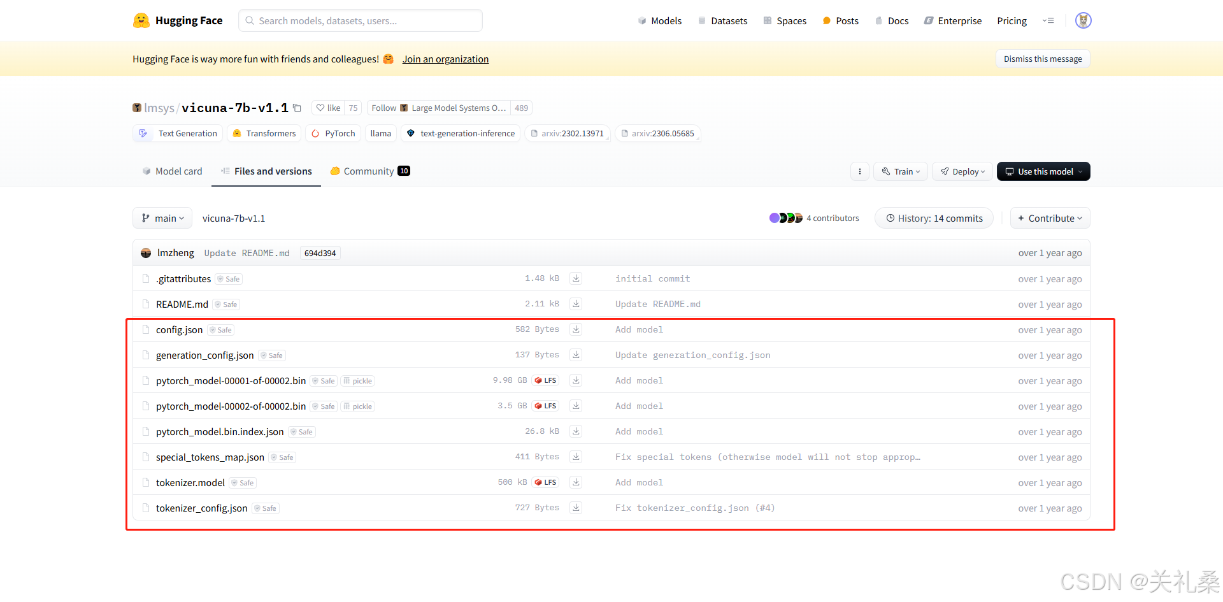Download tokenizer_config.json file

click(576, 508)
